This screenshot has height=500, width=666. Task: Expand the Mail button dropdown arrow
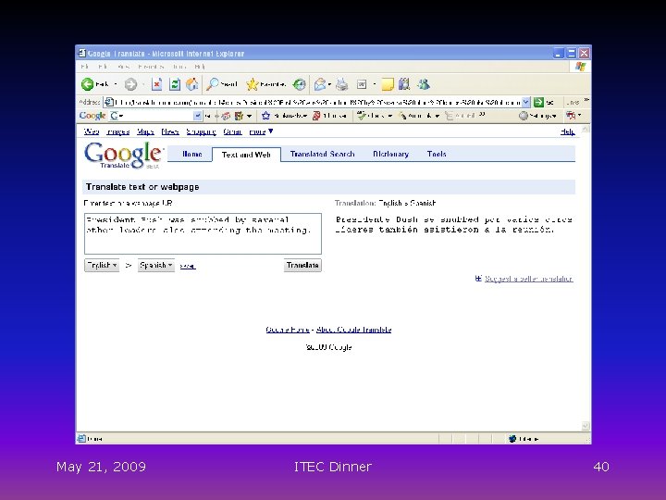329,84
